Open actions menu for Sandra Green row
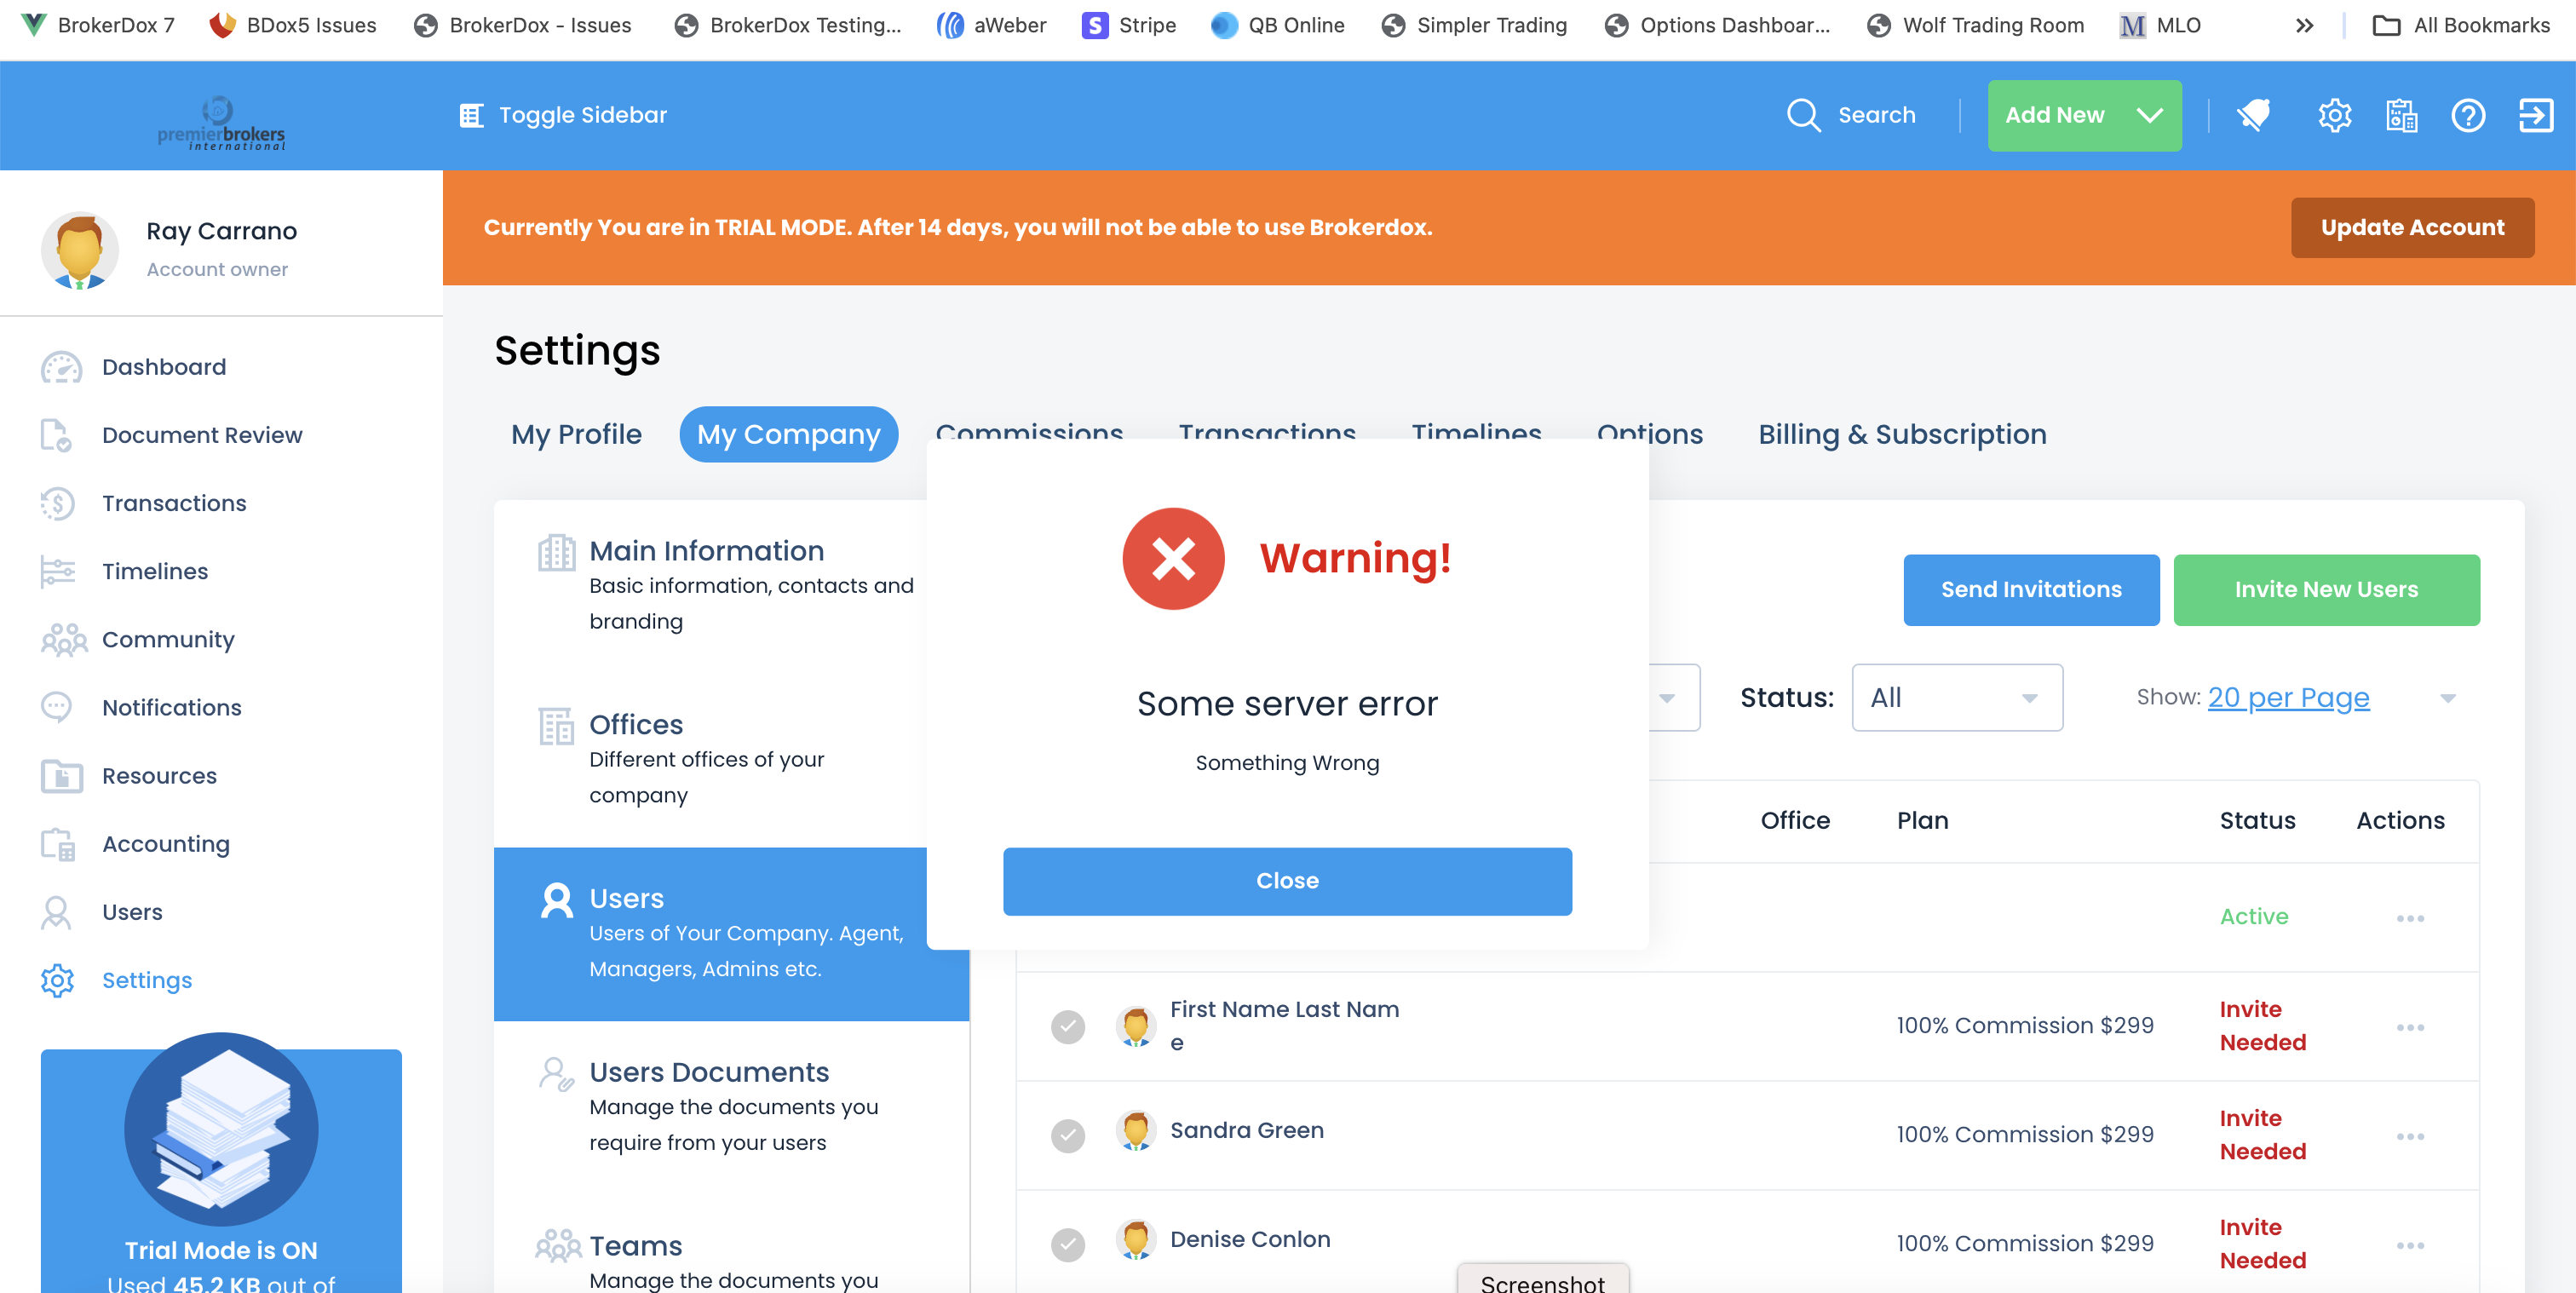 pyautogui.click(x=2409, y=1136)
